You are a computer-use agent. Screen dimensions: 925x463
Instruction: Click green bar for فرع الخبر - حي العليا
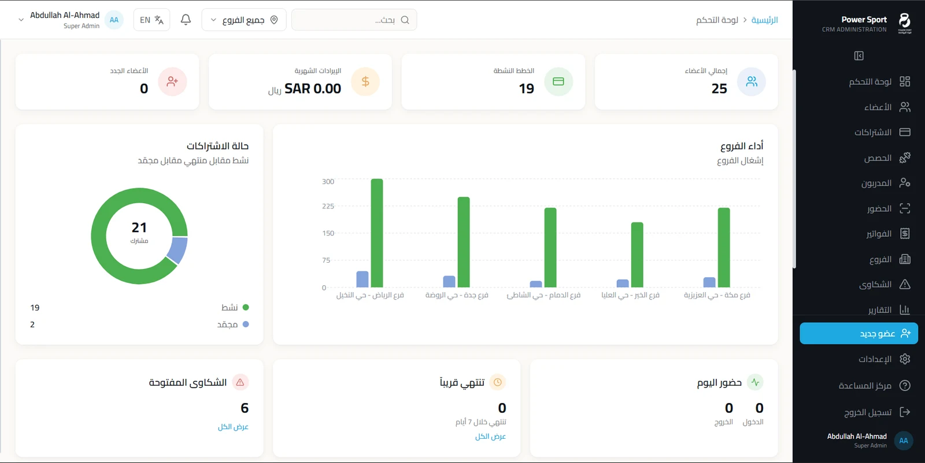pos(637,255)
